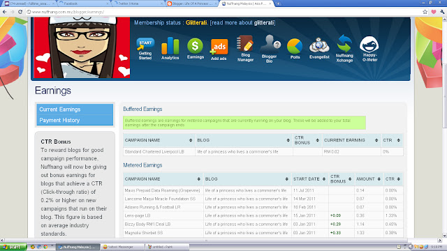Open the Nuffnang Xchange arrows icon
447x251 pixels.
[x=344, y=48]
